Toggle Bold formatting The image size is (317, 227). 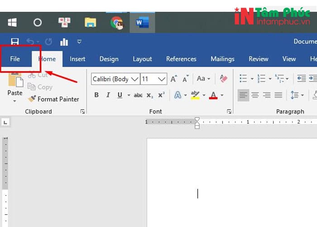pos(96,95)
